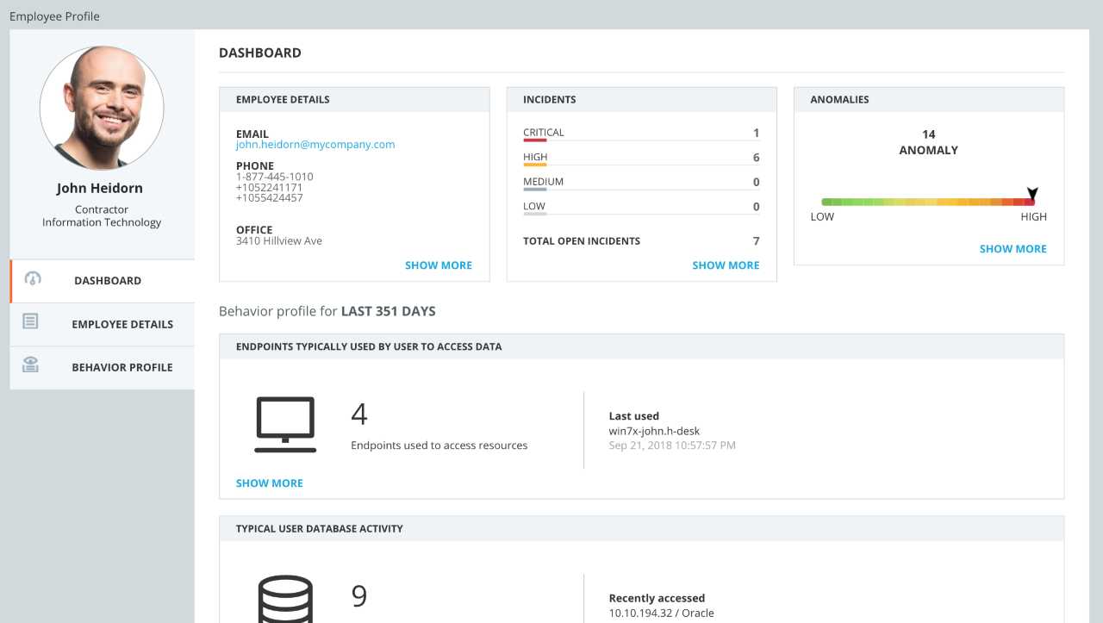1103x623 pixels.
Task: Click the gray MEDIUM incidents indicator bar
Action: [x=535, y=189]
